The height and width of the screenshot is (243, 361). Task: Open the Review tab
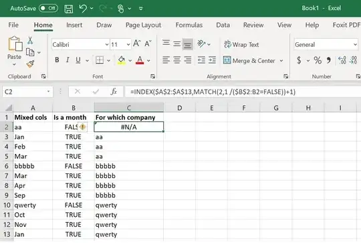tap(253, 25)
